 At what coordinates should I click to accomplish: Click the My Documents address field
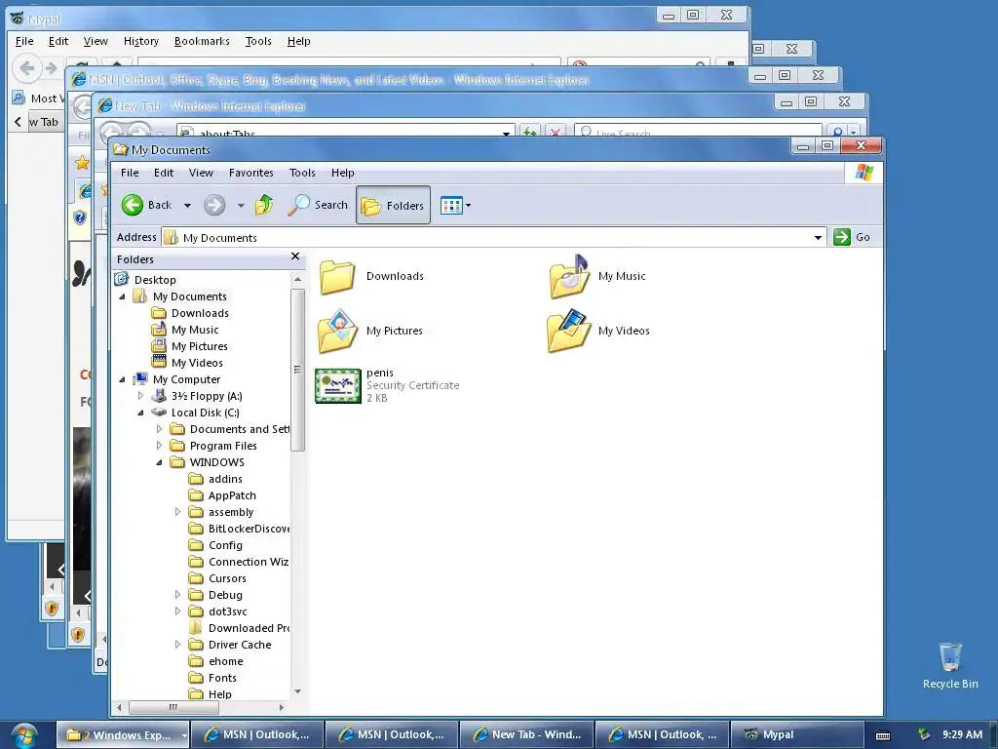[494, 238]
